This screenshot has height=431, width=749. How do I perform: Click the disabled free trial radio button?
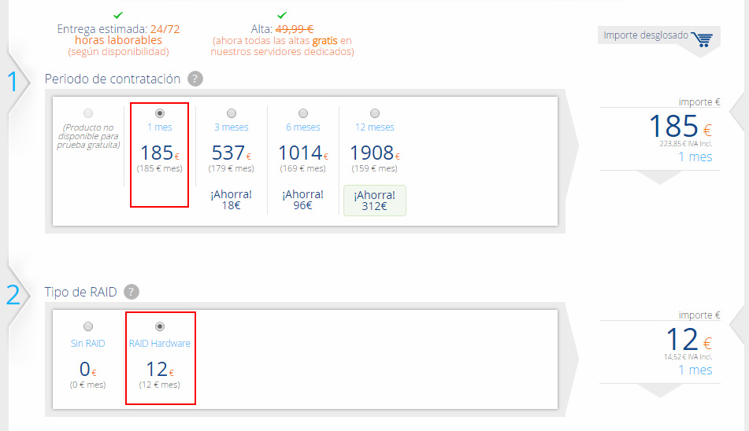tap(87, 113)
